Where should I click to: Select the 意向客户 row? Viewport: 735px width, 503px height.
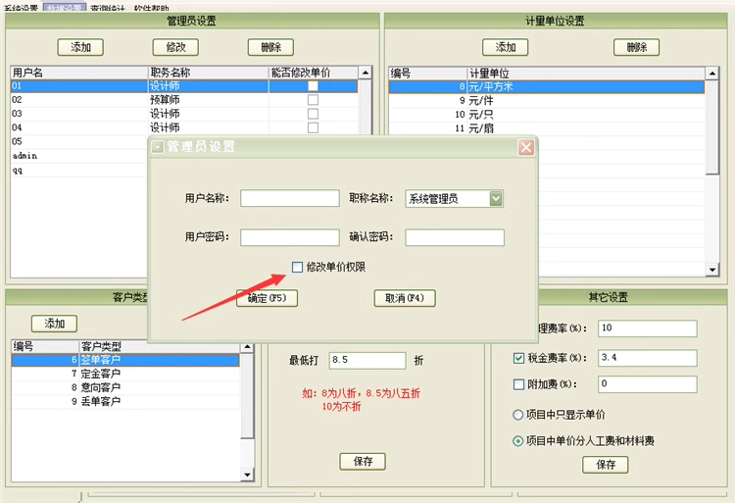[125, 387]
